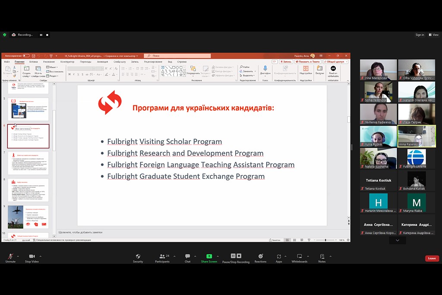The height and width of the screenshot is (295, 442).
Task: Click Pause/Stop Recording control
Action: [x=236, y=257]
